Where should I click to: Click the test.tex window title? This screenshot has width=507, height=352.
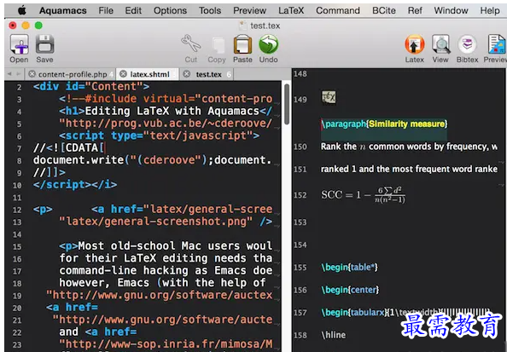pyautogui.click(x=265, y=26)
